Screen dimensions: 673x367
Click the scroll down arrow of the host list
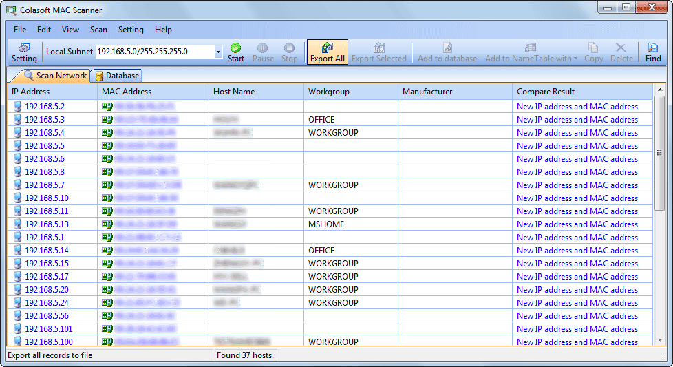660,340
